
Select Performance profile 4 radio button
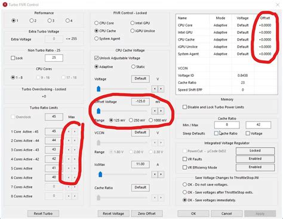pos(67,20)
